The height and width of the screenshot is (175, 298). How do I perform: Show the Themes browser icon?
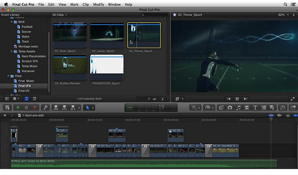272,108
